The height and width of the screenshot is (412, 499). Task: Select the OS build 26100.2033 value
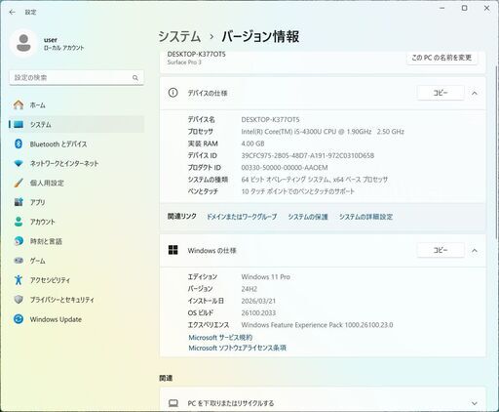point(258,313)
